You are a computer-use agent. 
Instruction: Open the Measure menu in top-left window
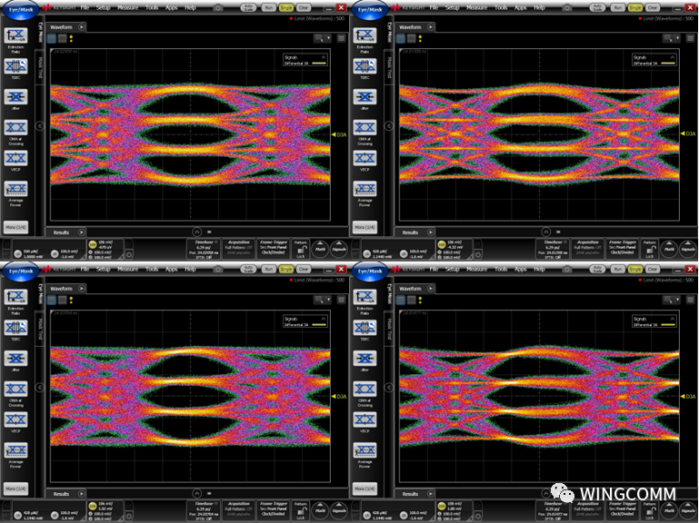(128, 7)
